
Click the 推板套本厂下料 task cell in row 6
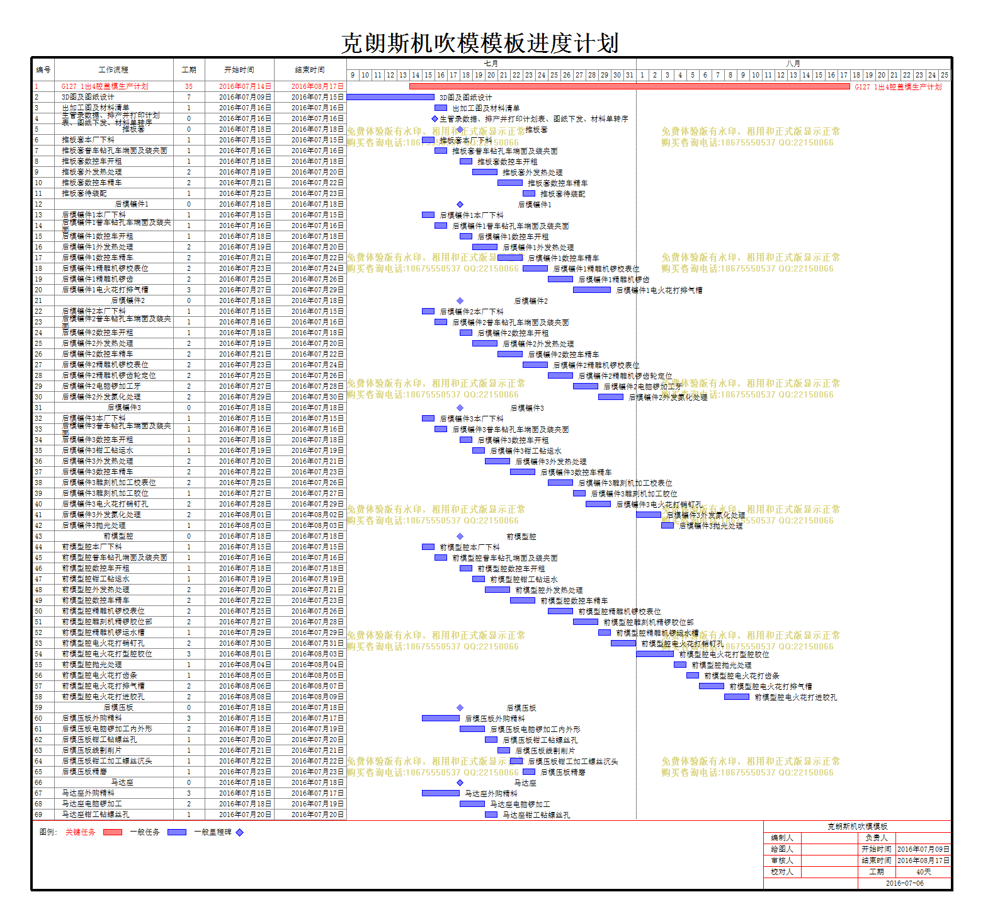tap(113, 140)
